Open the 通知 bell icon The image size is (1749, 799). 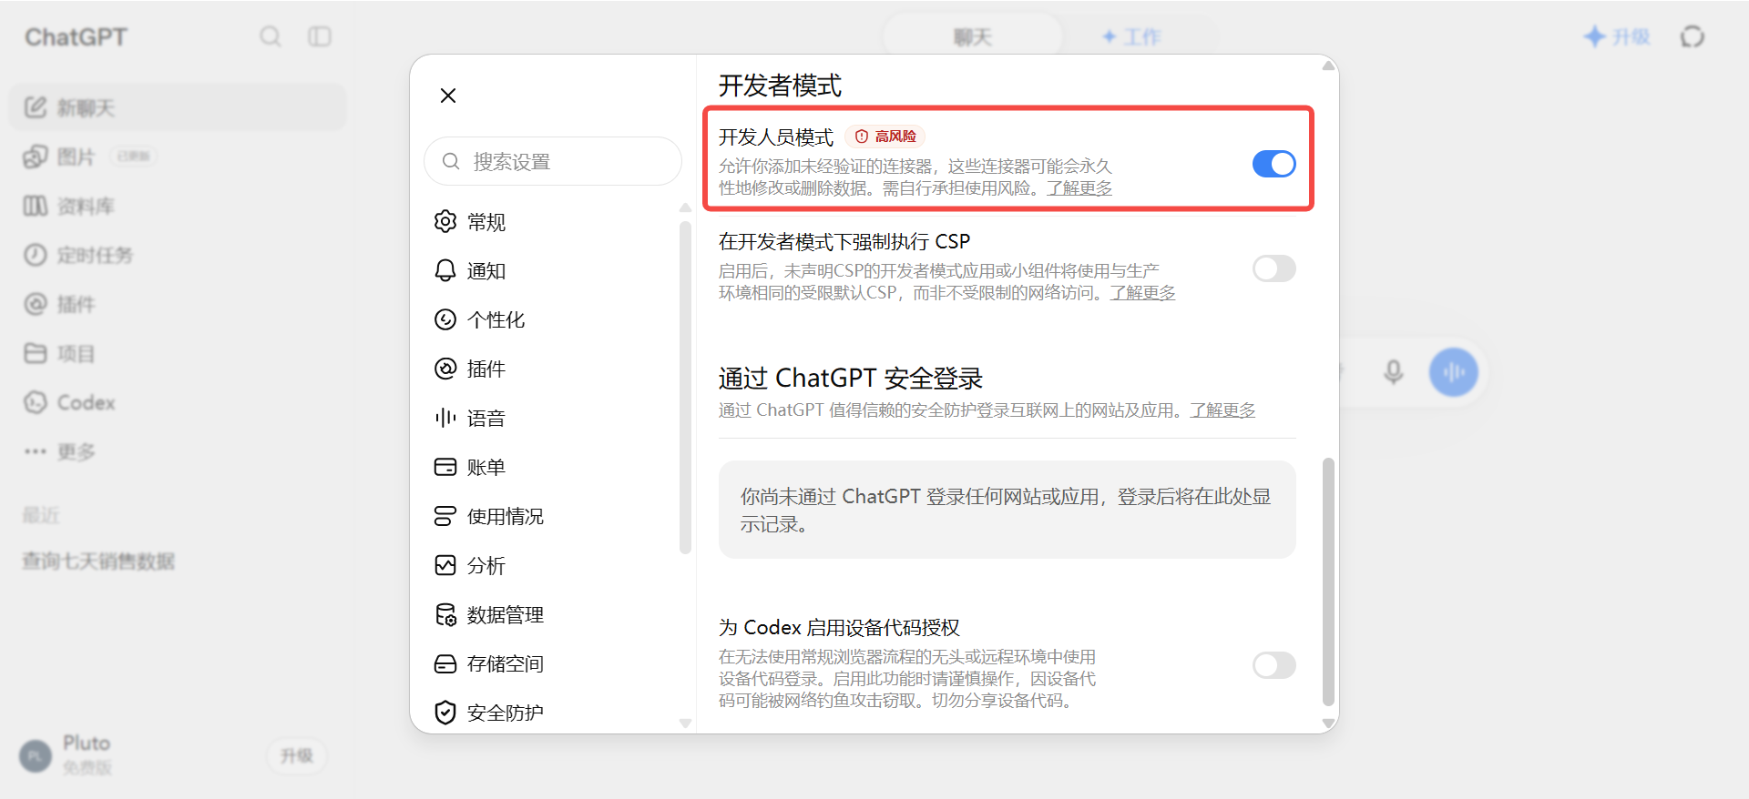445,270
